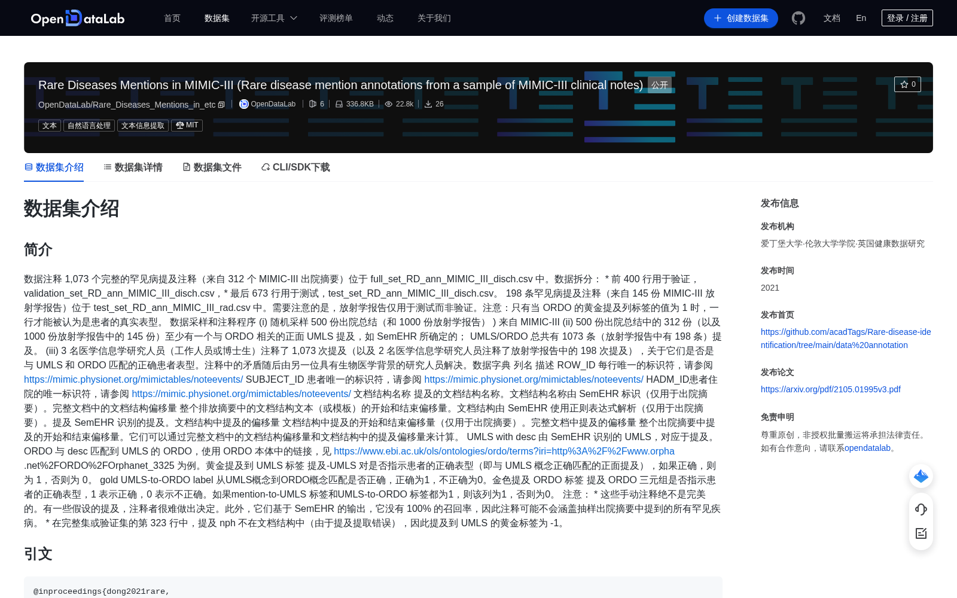Click the 文本信息提取 tag
957x598 pixels.
coord(143,126)
